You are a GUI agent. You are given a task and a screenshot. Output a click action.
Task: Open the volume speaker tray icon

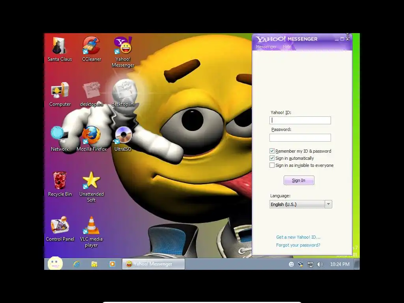coord(320,264)
